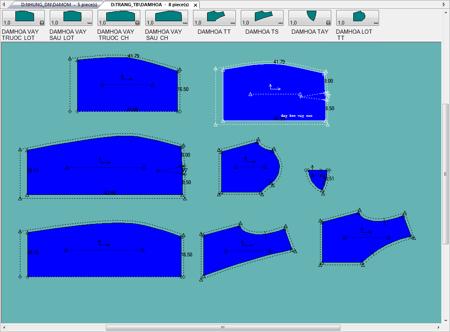Image resolution: width=450 pixels, height=332 pixels.
Task: Click the vertical scrollbar thumb
Action: tap(445, 174)
